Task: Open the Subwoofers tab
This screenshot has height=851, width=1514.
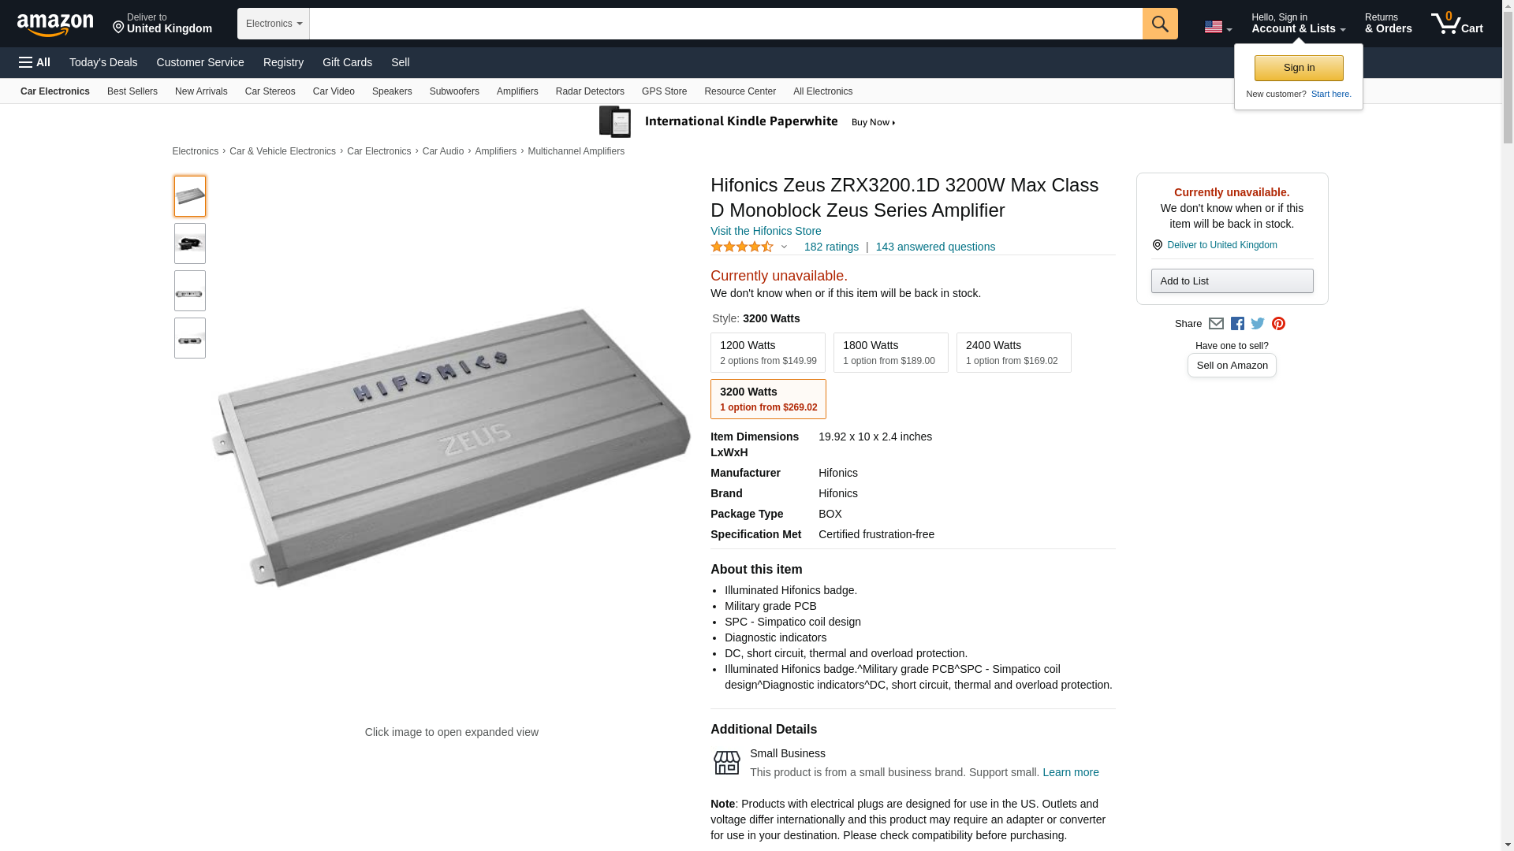Action: 454,91
